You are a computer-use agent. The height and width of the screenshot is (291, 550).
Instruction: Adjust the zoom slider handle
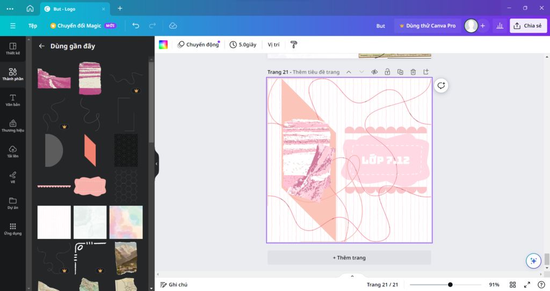[x=450, y=285]
